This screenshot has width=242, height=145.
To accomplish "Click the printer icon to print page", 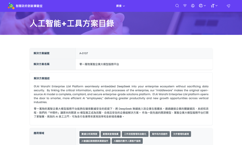I will pos(193,6).
